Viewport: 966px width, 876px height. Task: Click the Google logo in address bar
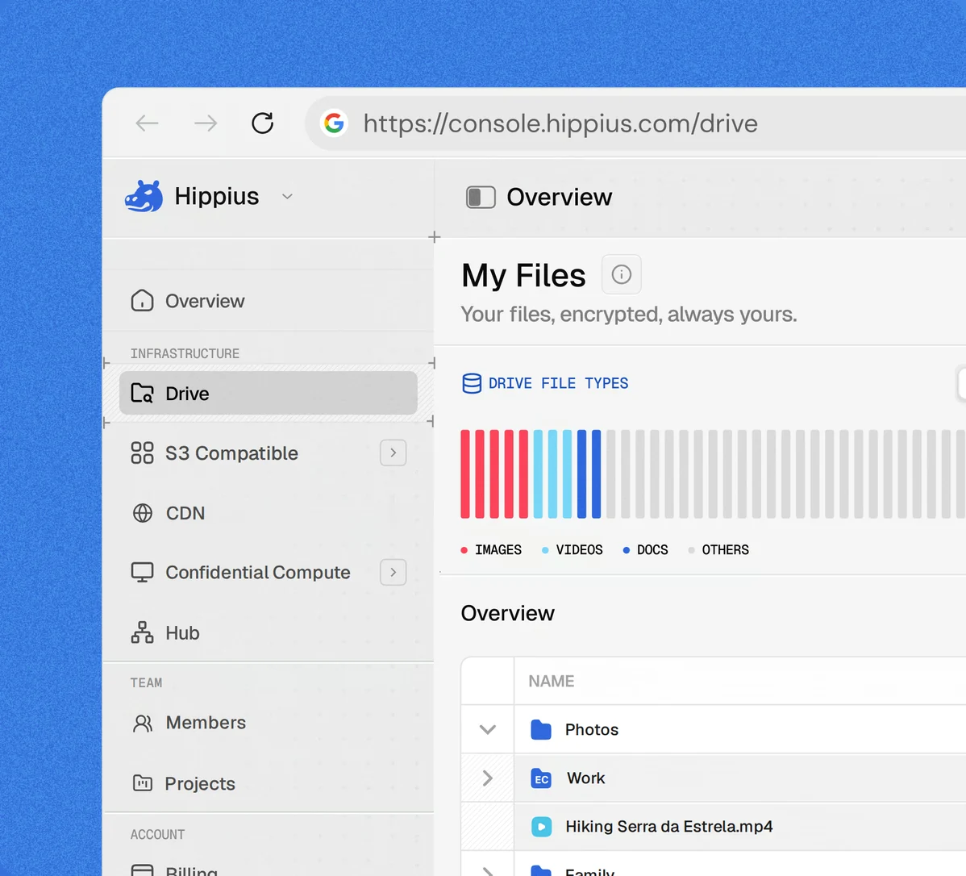coord(334,123)
